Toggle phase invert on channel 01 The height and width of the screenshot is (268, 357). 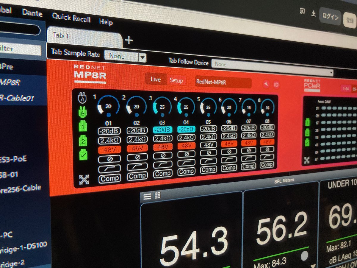[109, 158]
